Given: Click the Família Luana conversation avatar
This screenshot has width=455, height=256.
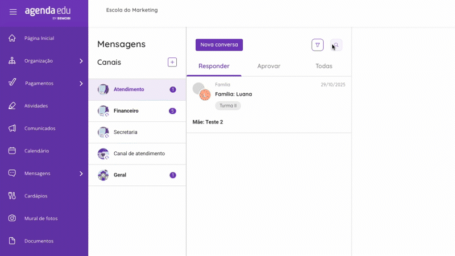Looking at the screenshot, I should [x=202, y=92].
